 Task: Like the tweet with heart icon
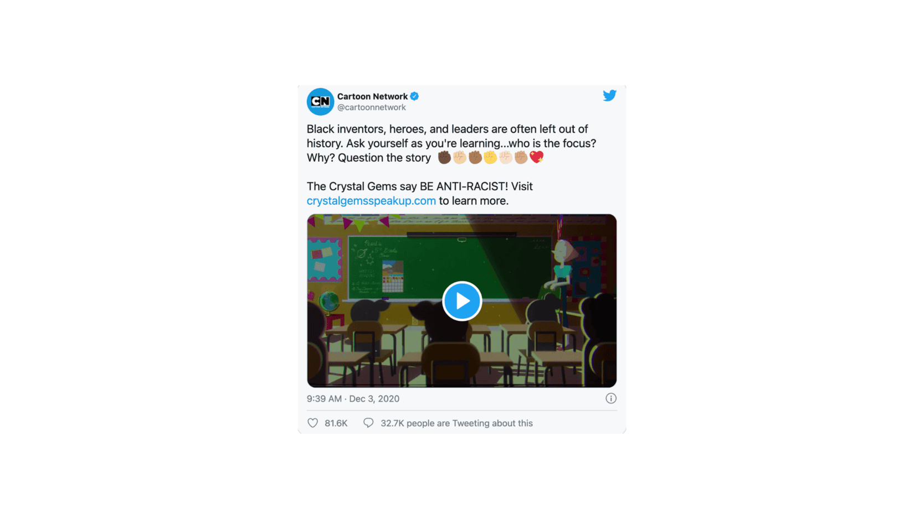(313, 423)
